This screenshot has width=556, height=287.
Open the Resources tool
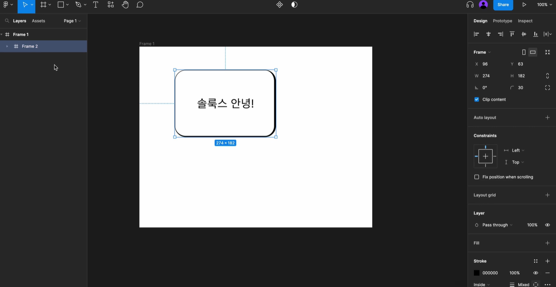[110, 5]
